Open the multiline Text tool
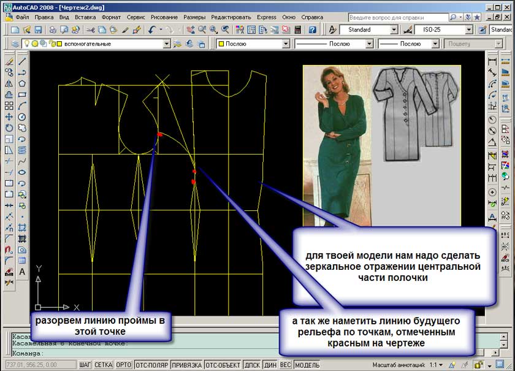This screenshot has width=515, height=371. coord(22,272)
